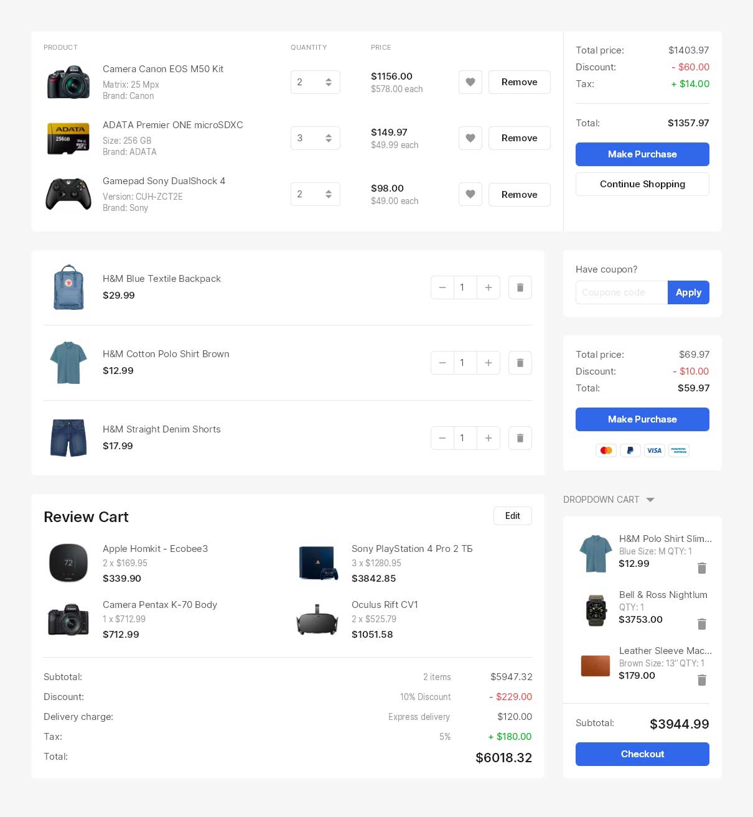Trash the H&M Cotton Polo Shirt Brown

tap(520, 363)
